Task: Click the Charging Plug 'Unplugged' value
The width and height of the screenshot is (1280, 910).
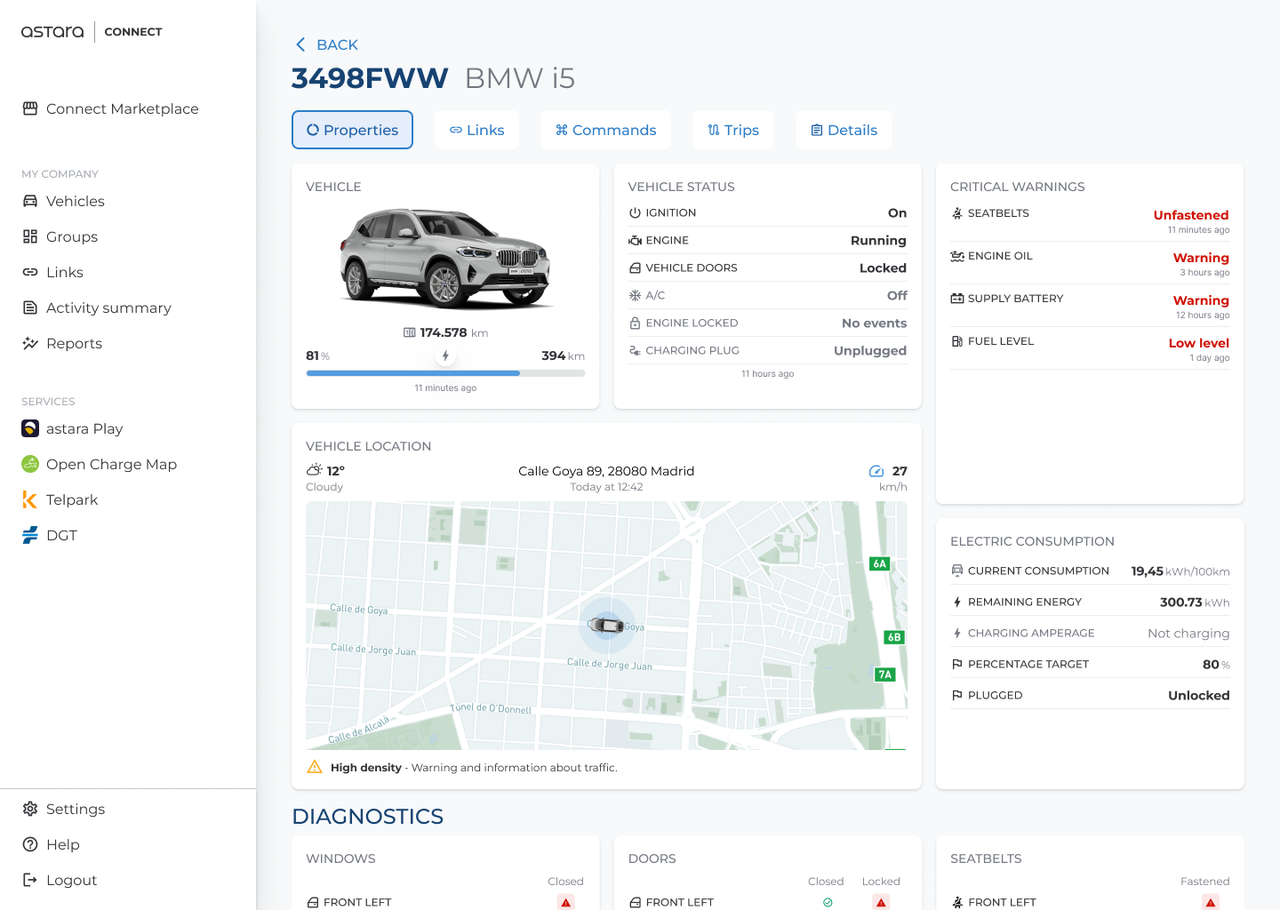Action: point(870,351)
